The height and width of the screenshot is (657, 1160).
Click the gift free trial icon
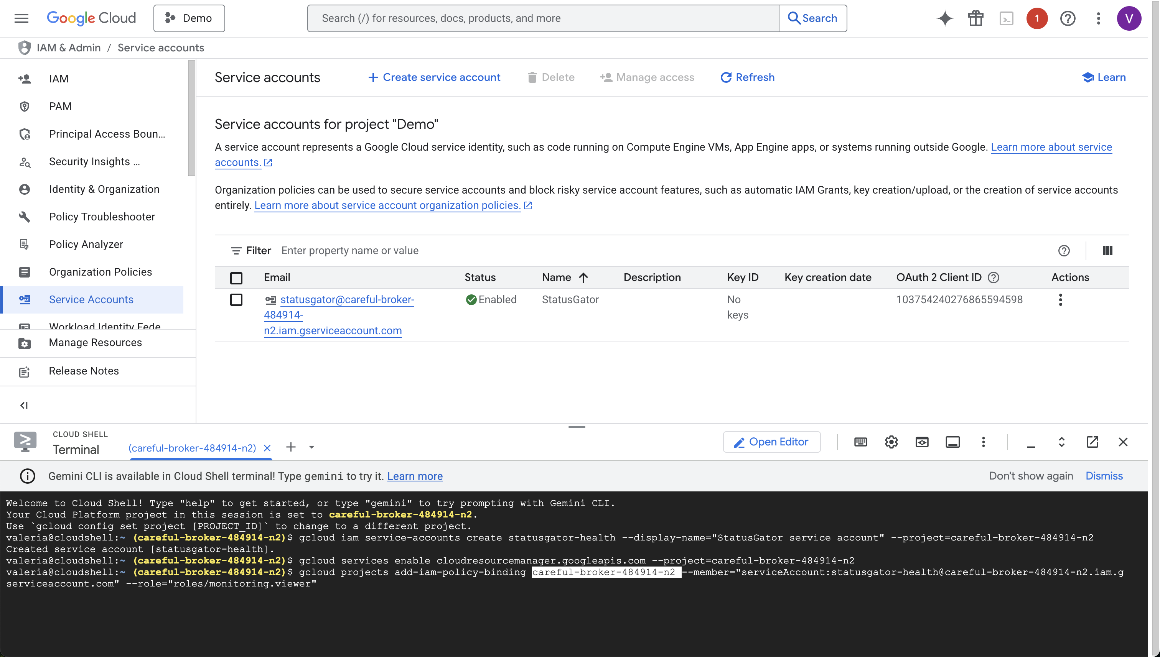click(975, 18)
